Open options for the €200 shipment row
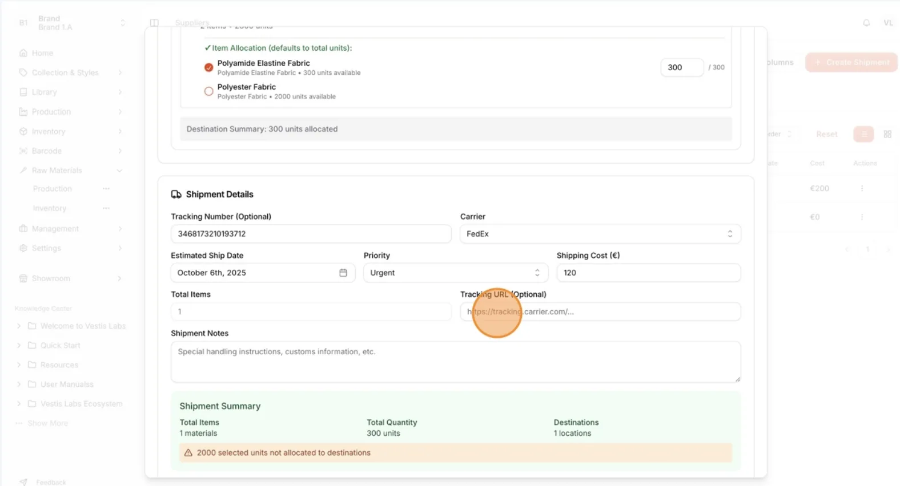900x486 pixels. [x=862, y=188]
